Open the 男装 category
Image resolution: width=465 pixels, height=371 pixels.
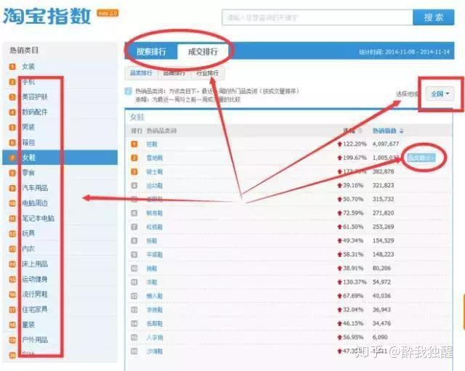click(x=28, y=127)
